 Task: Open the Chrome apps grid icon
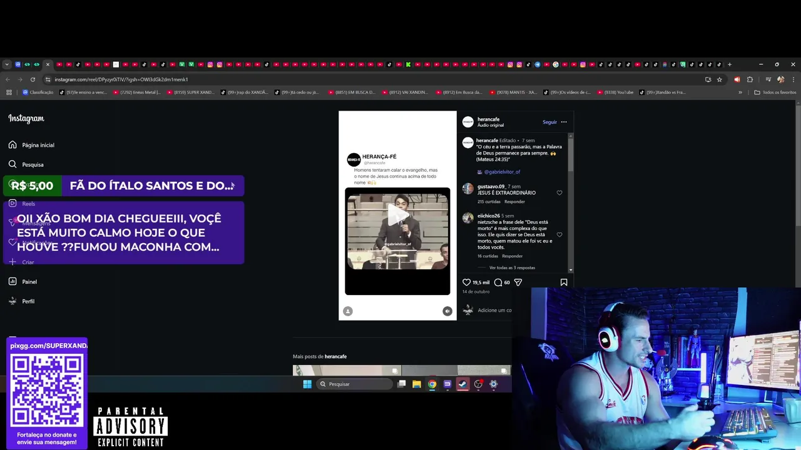[9, 92]
